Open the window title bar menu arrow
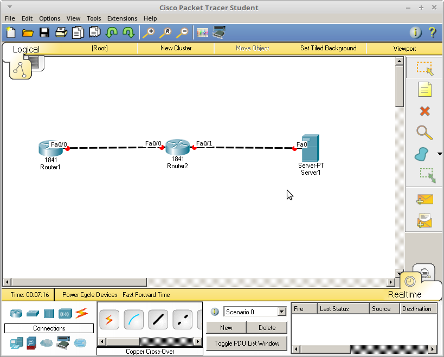 click(10, 7)
